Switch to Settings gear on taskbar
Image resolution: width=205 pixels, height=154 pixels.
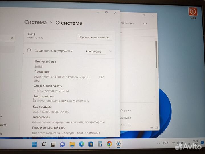118,144
